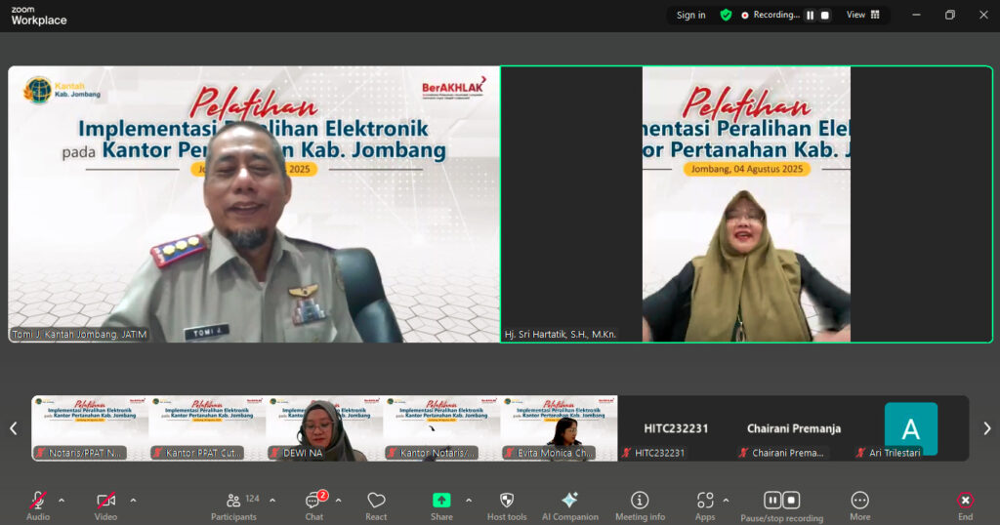Expand apps options arrow next to Apps

coord(726,501)
